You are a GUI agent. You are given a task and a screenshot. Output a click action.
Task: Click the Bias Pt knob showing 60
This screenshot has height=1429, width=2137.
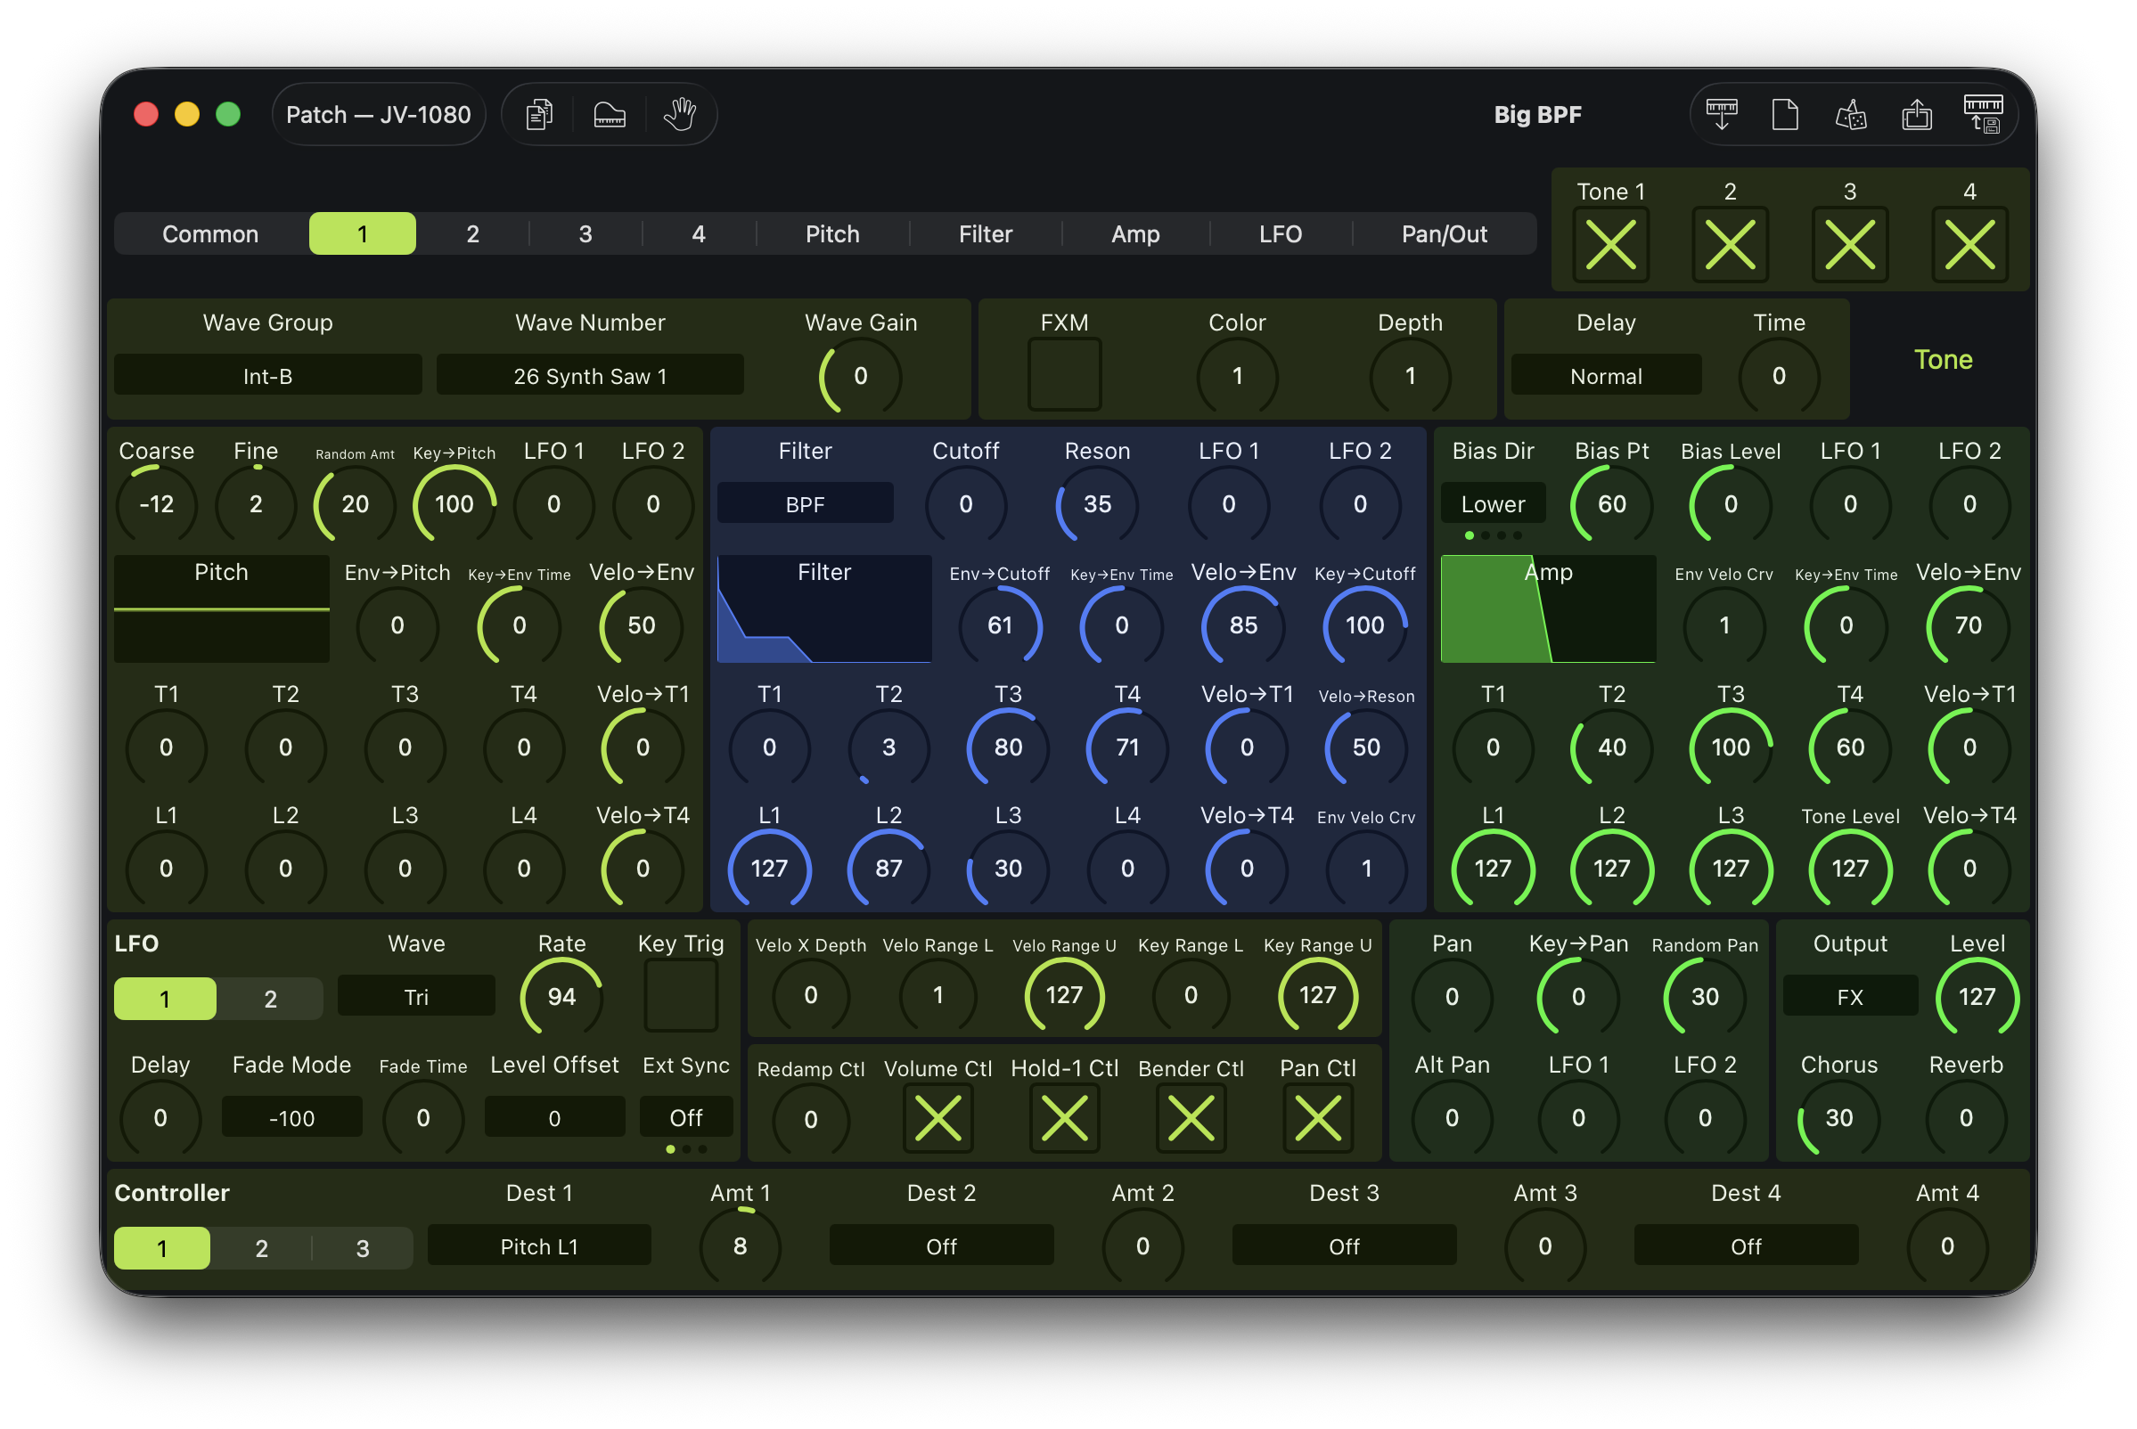(1611, 504)
